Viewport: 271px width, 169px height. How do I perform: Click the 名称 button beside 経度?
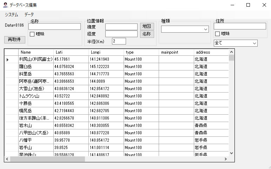[147, 34]
